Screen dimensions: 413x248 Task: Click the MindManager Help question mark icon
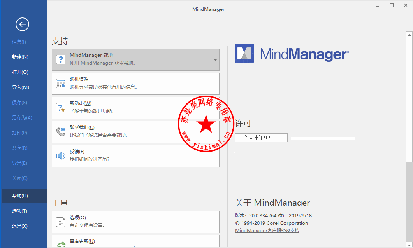coord(61,59)
